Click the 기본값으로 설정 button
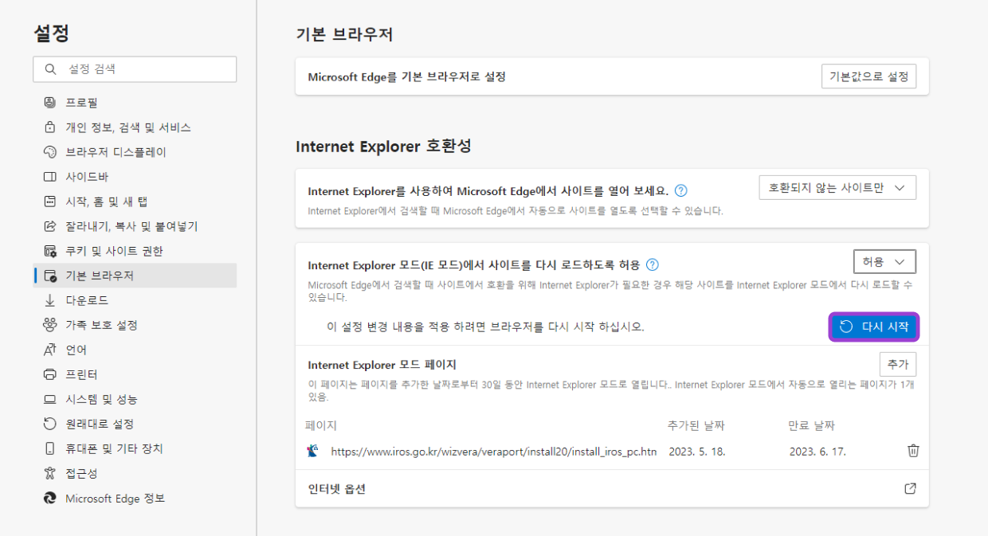Image resolution: width=988 pixels, height=536 pixels. [868, 76]
